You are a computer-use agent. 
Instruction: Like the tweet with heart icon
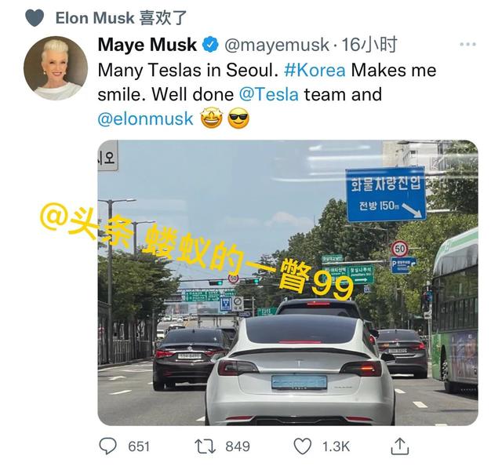(x=303, y=446)
